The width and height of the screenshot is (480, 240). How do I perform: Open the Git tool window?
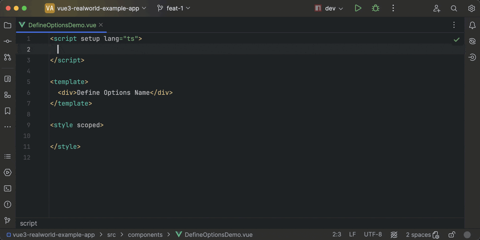7,220
